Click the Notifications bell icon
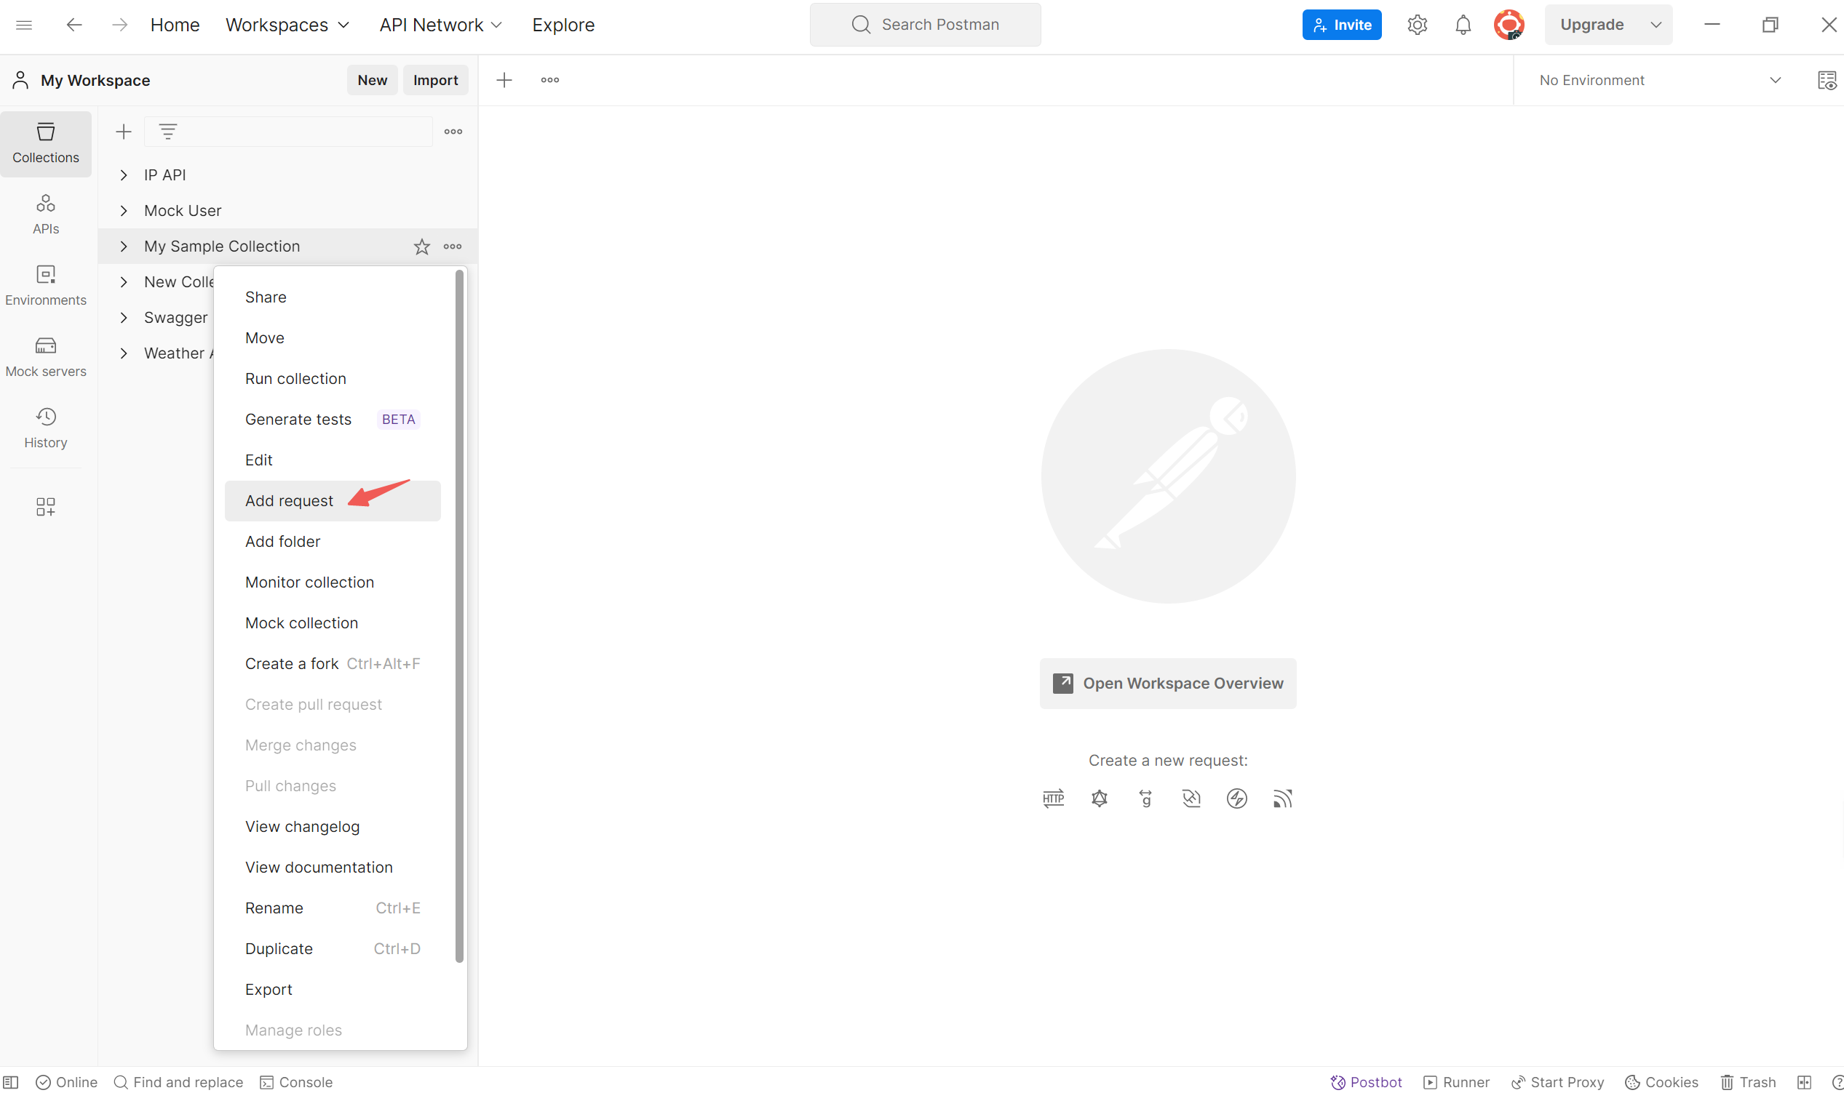1844x1093 pixels. [1466, 25]
